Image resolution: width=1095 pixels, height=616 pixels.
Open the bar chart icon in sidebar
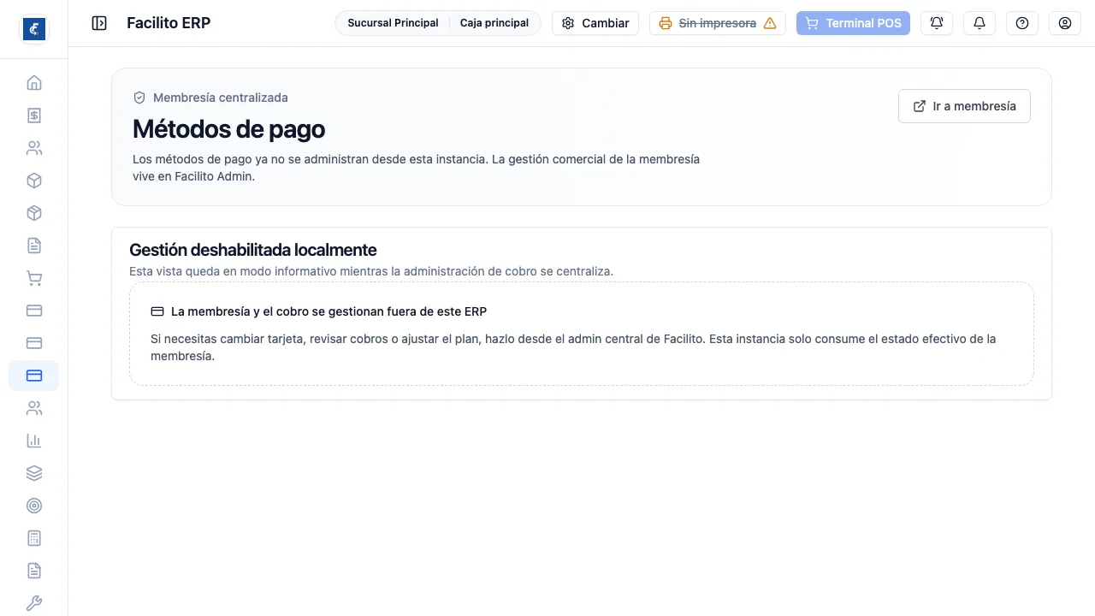point(34,441)
